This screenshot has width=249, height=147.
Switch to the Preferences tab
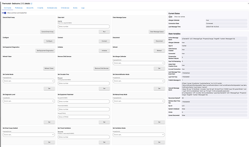click(19, 8)
